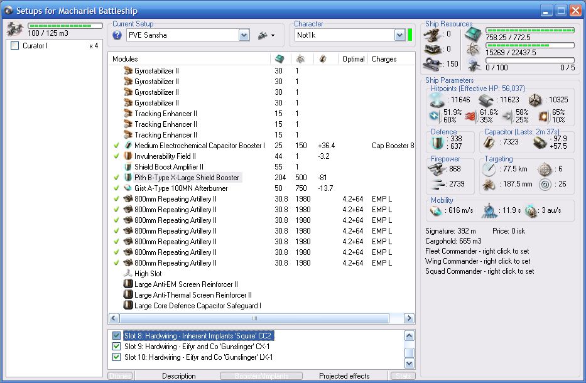Screen dimensions: 586x383
Task: Click the align time icon in Mobility
Action: click(488, 211)
